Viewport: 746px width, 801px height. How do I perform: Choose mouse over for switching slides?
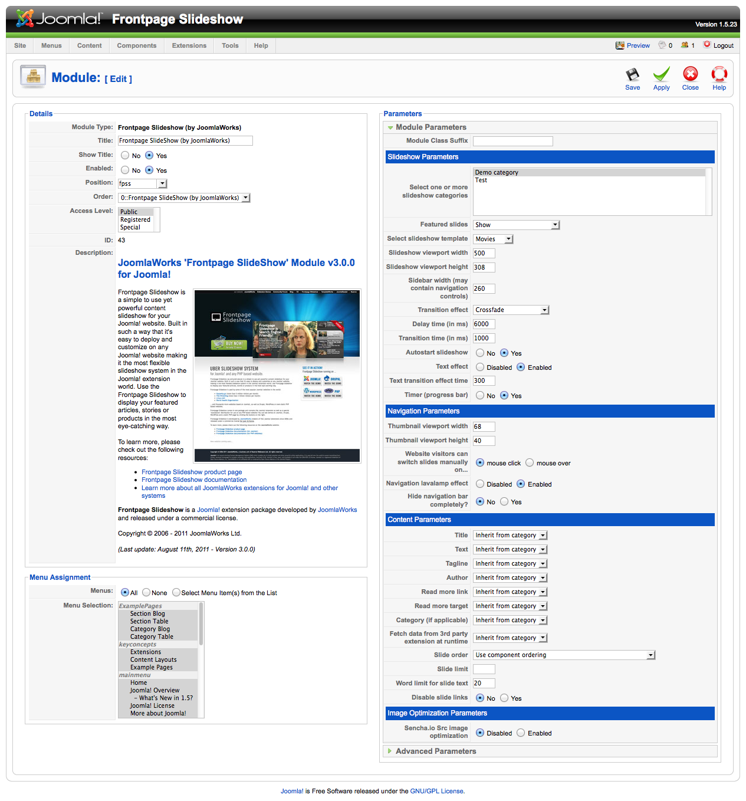point(530,463)
